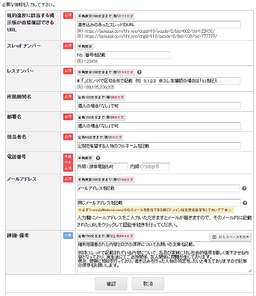
Task: Click the 全角100文字まで counter for 部署名
Action: (101, 117)
